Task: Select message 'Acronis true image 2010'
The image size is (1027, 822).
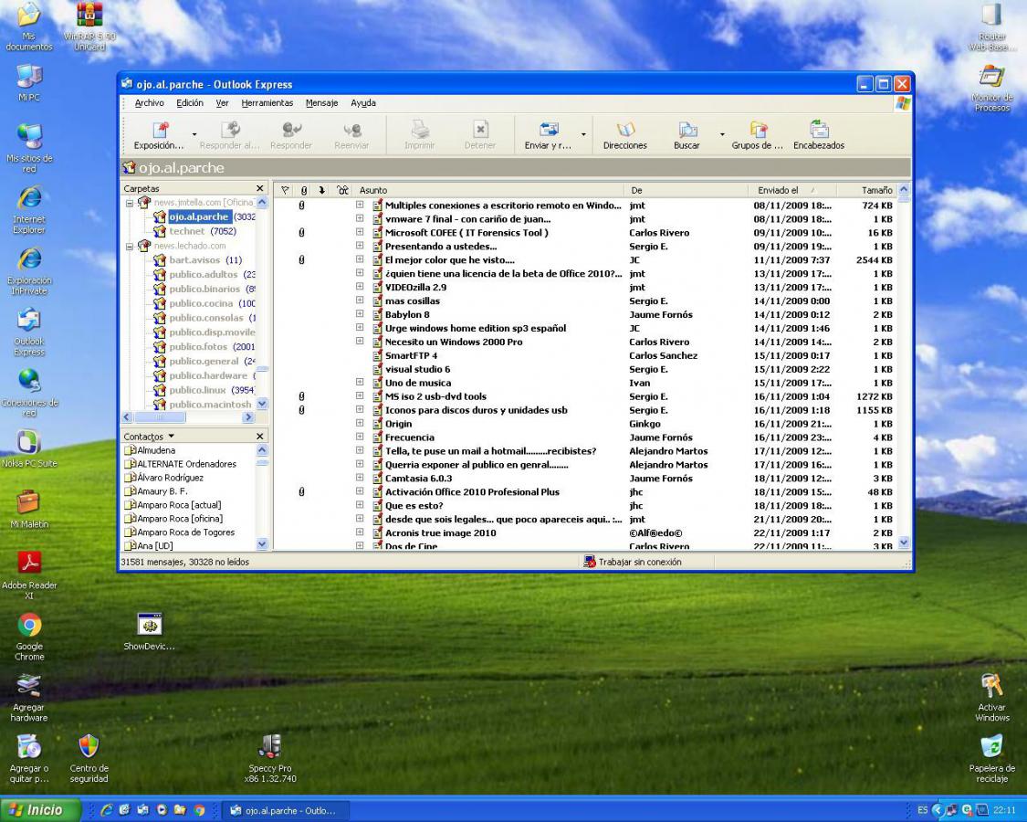Action: tap(440, 532)
